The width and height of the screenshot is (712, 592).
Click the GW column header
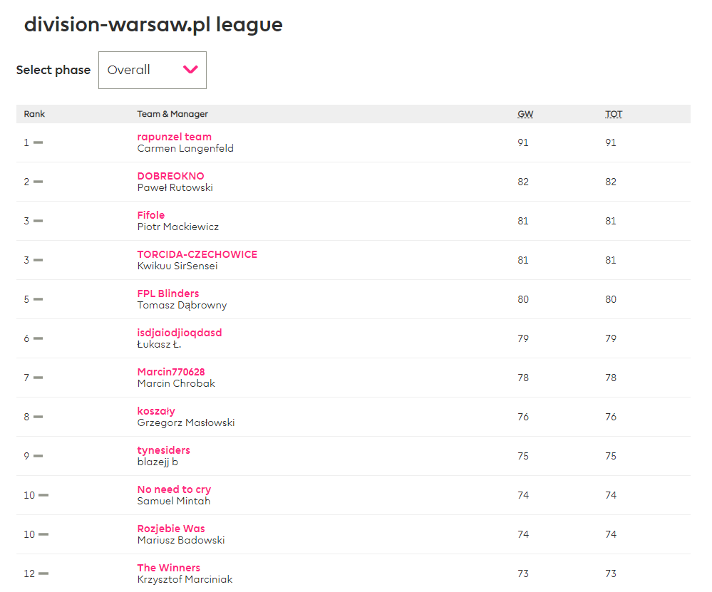click(x=525, y=114)
